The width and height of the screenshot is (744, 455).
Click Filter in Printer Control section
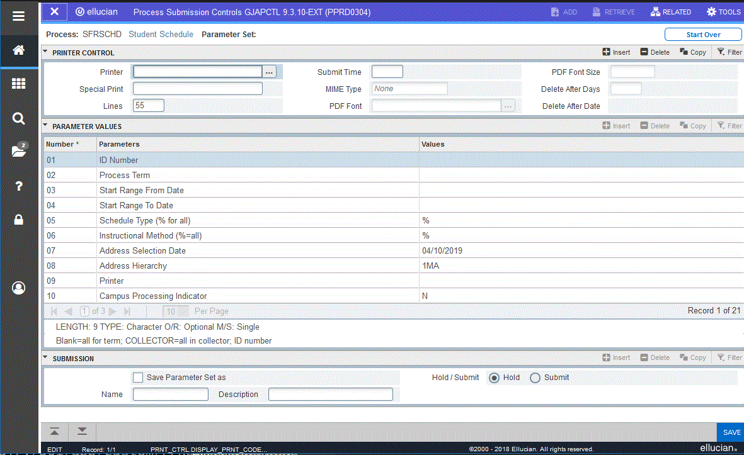[730, 52]
